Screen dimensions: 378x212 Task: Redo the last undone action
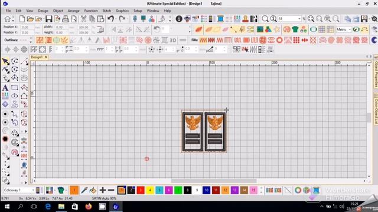122,19
